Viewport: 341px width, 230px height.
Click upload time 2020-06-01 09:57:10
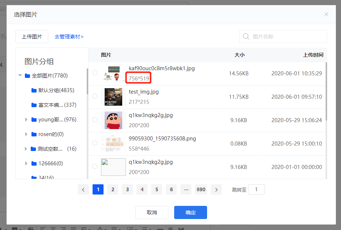tap(297, 97)
